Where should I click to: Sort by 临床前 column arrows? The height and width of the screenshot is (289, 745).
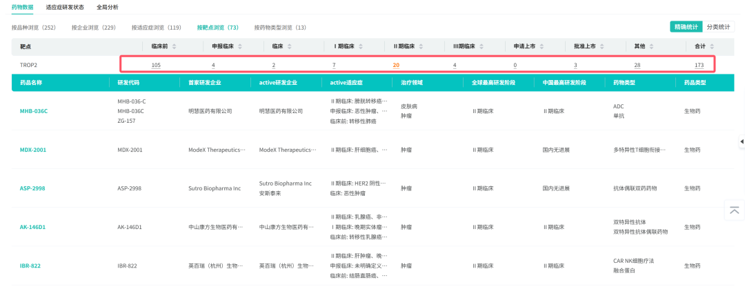click(175, 47)
